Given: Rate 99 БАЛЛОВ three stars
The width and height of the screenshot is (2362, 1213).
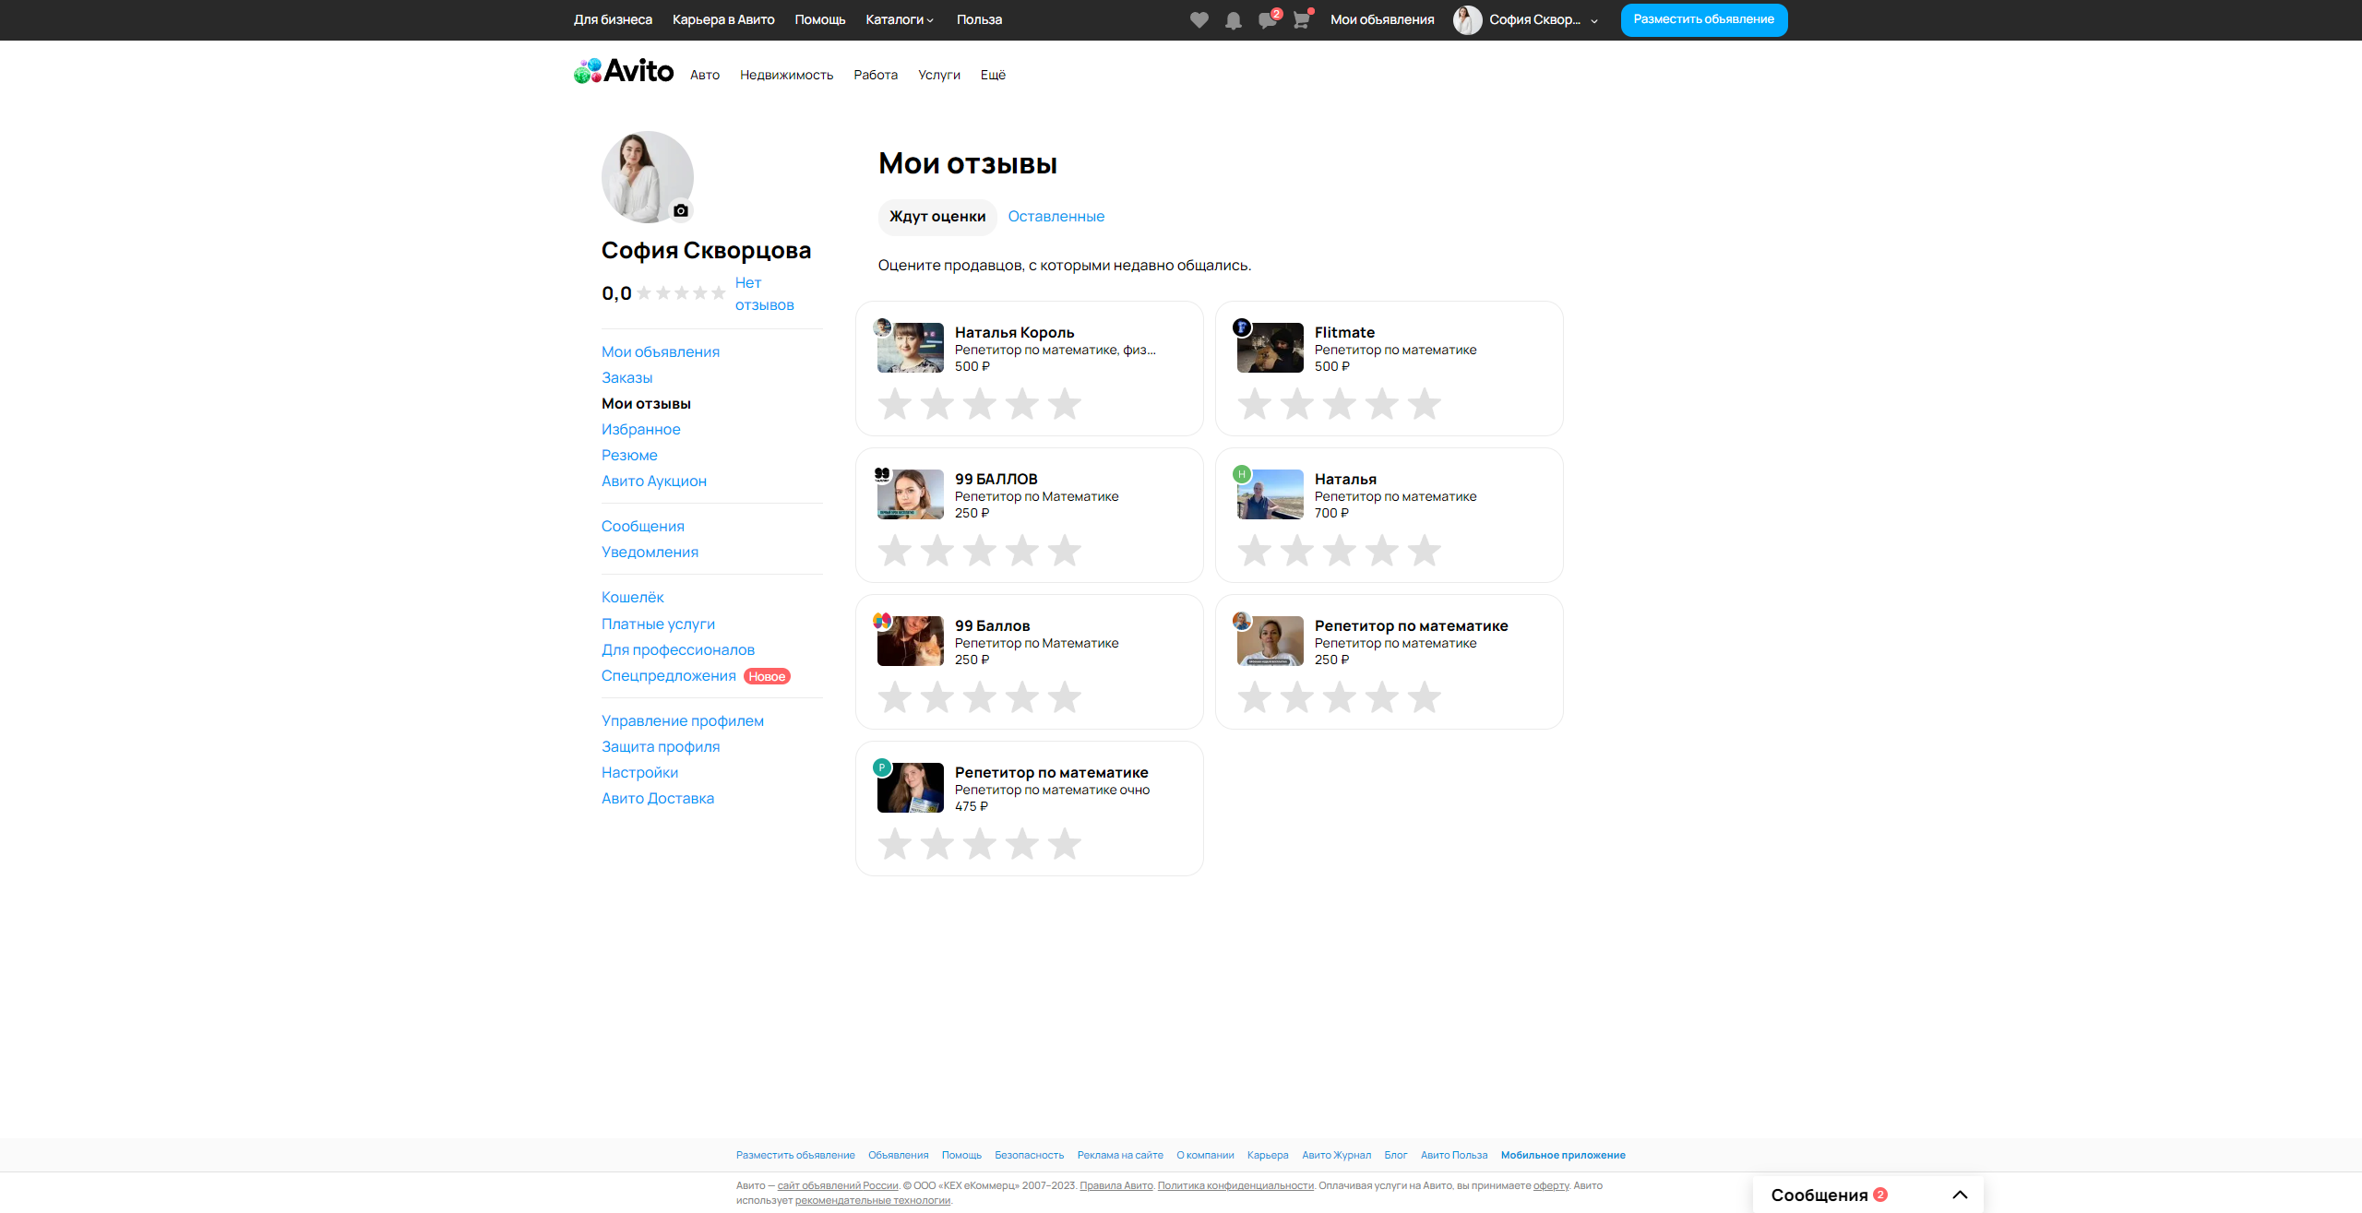Looking at the screenshot, I should (979, 551).
